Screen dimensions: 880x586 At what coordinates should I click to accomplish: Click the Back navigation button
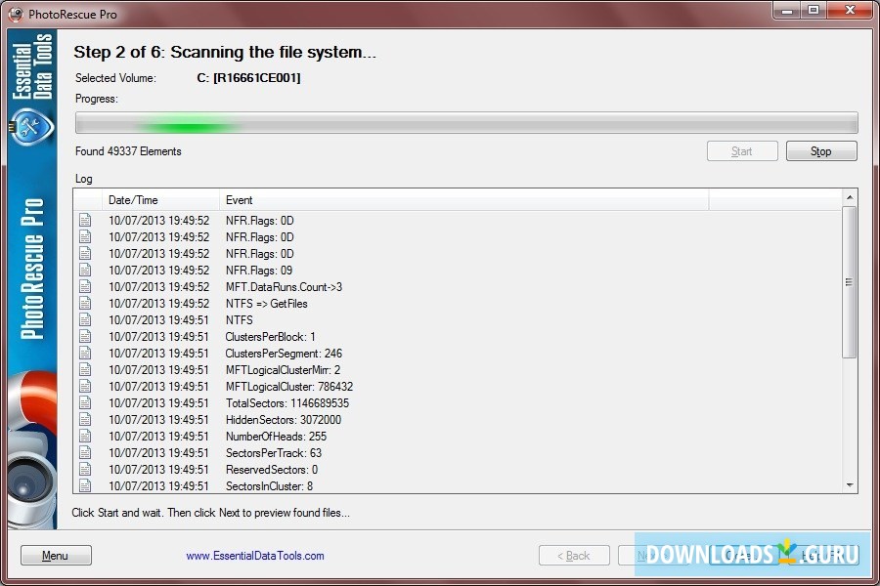point(572,555)
